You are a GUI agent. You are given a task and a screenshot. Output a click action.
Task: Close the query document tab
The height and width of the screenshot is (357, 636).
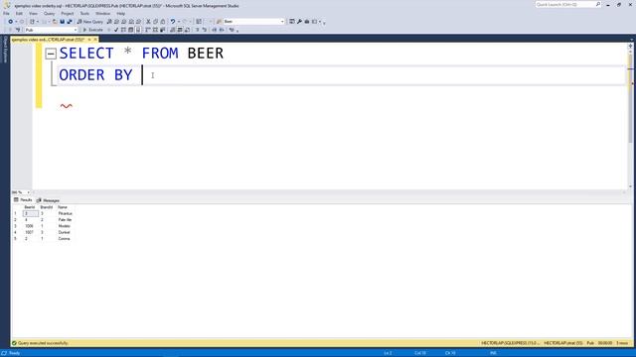(95, 40)
